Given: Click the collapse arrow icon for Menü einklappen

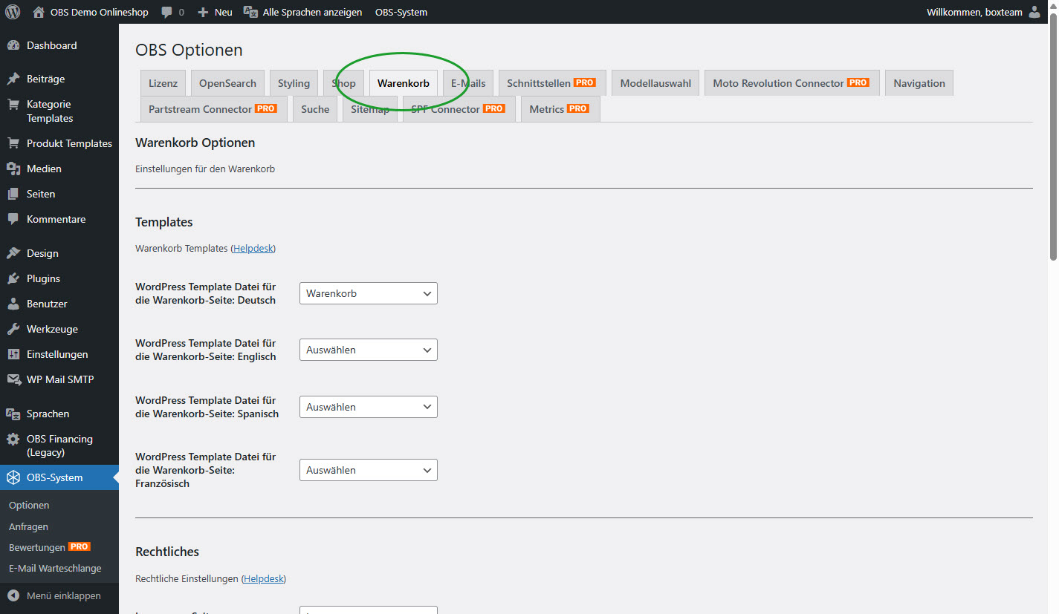Looking at the screenshot, I should point(13,595).
